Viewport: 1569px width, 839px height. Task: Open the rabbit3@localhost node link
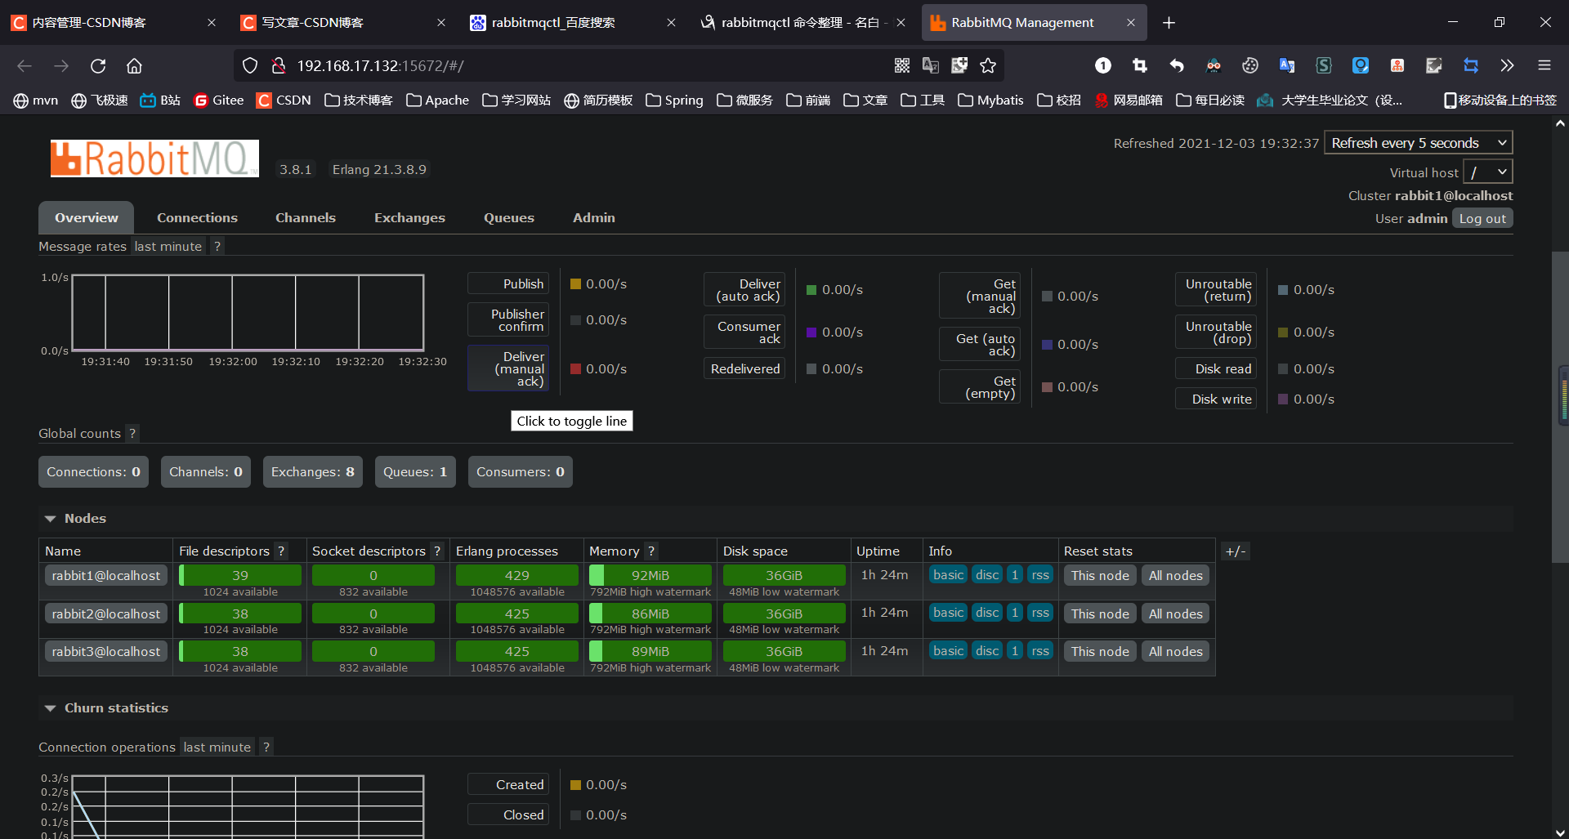pos(106,651)
